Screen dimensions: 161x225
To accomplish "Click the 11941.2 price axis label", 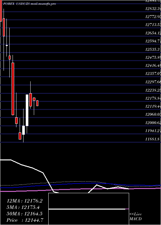I will 153,131.
